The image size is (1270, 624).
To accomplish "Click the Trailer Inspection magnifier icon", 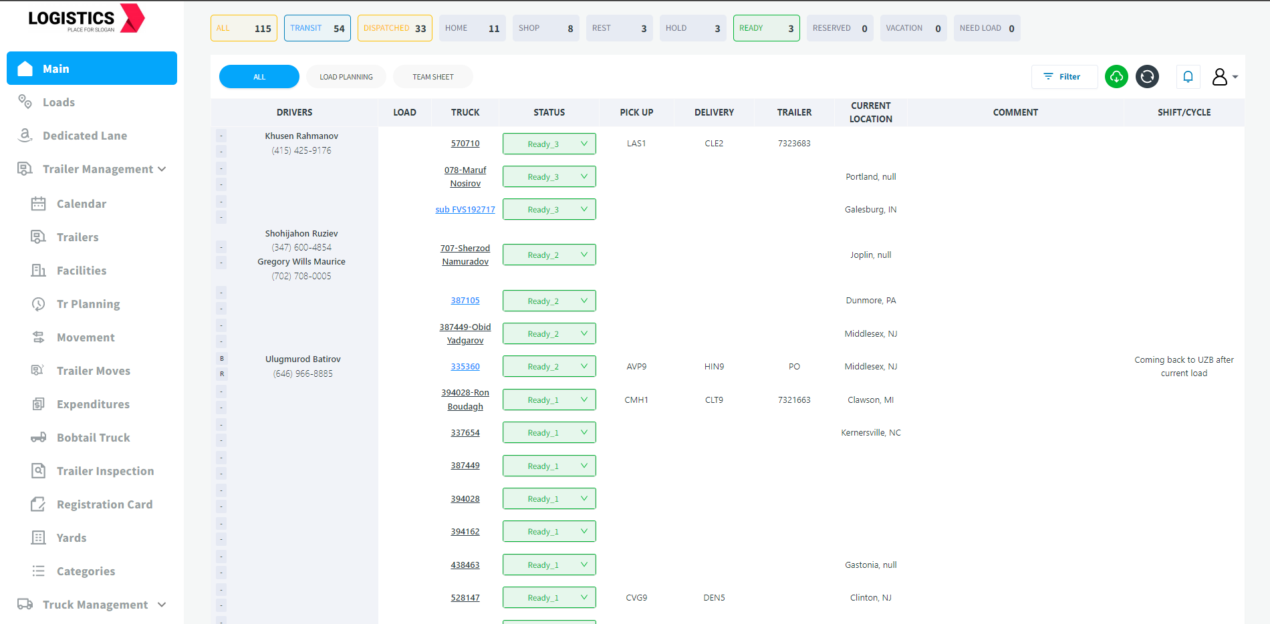I will pos(39,470).
